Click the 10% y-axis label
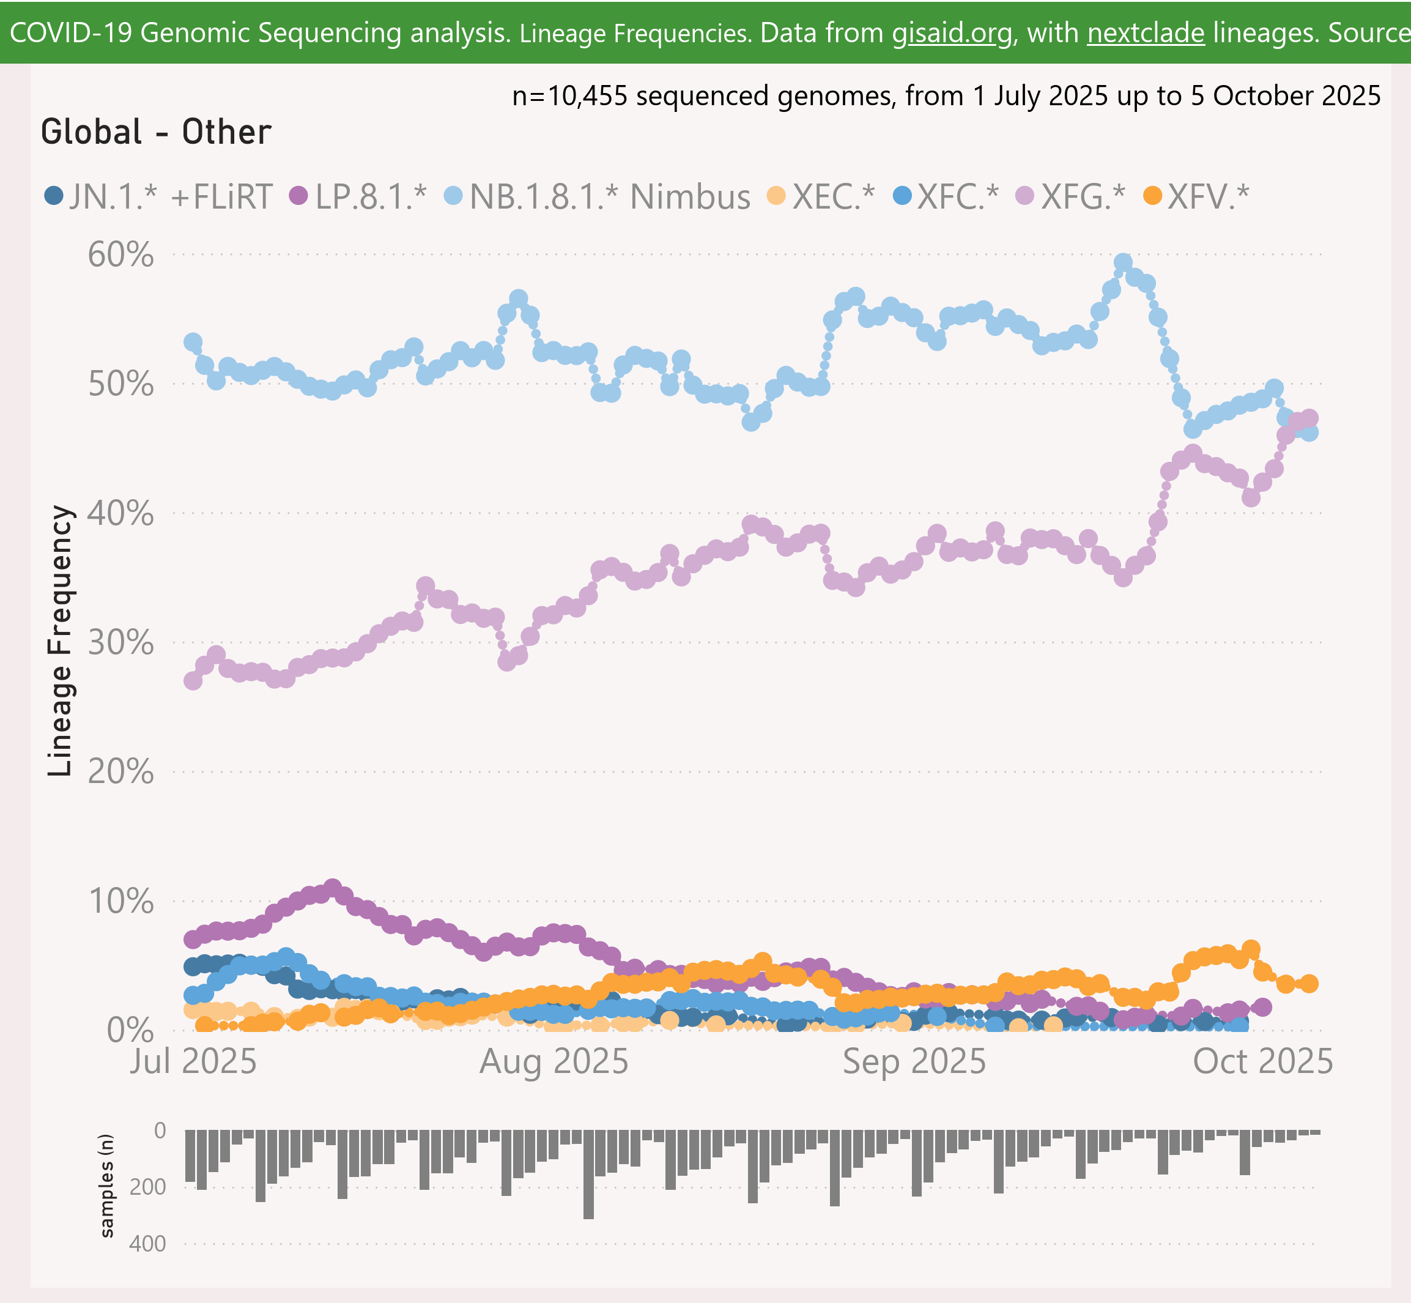1411x1303 pixels. (x=120, y=901)
